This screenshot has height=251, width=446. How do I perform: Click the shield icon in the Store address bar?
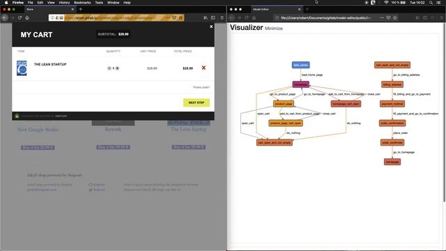point(174,17)
